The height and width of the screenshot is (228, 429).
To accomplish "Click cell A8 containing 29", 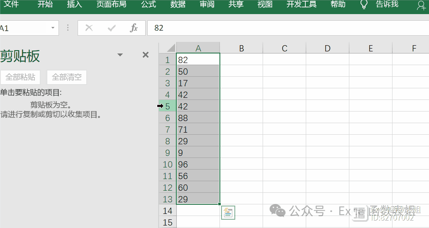I will (x=198, y=141).
